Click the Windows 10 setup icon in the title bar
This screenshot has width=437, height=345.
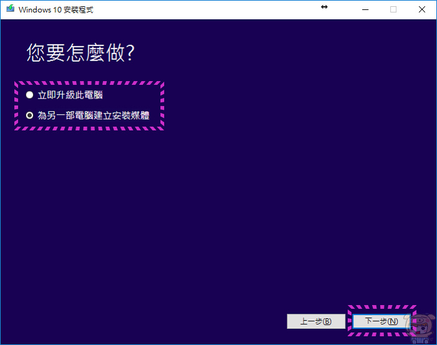pos(11,9)
